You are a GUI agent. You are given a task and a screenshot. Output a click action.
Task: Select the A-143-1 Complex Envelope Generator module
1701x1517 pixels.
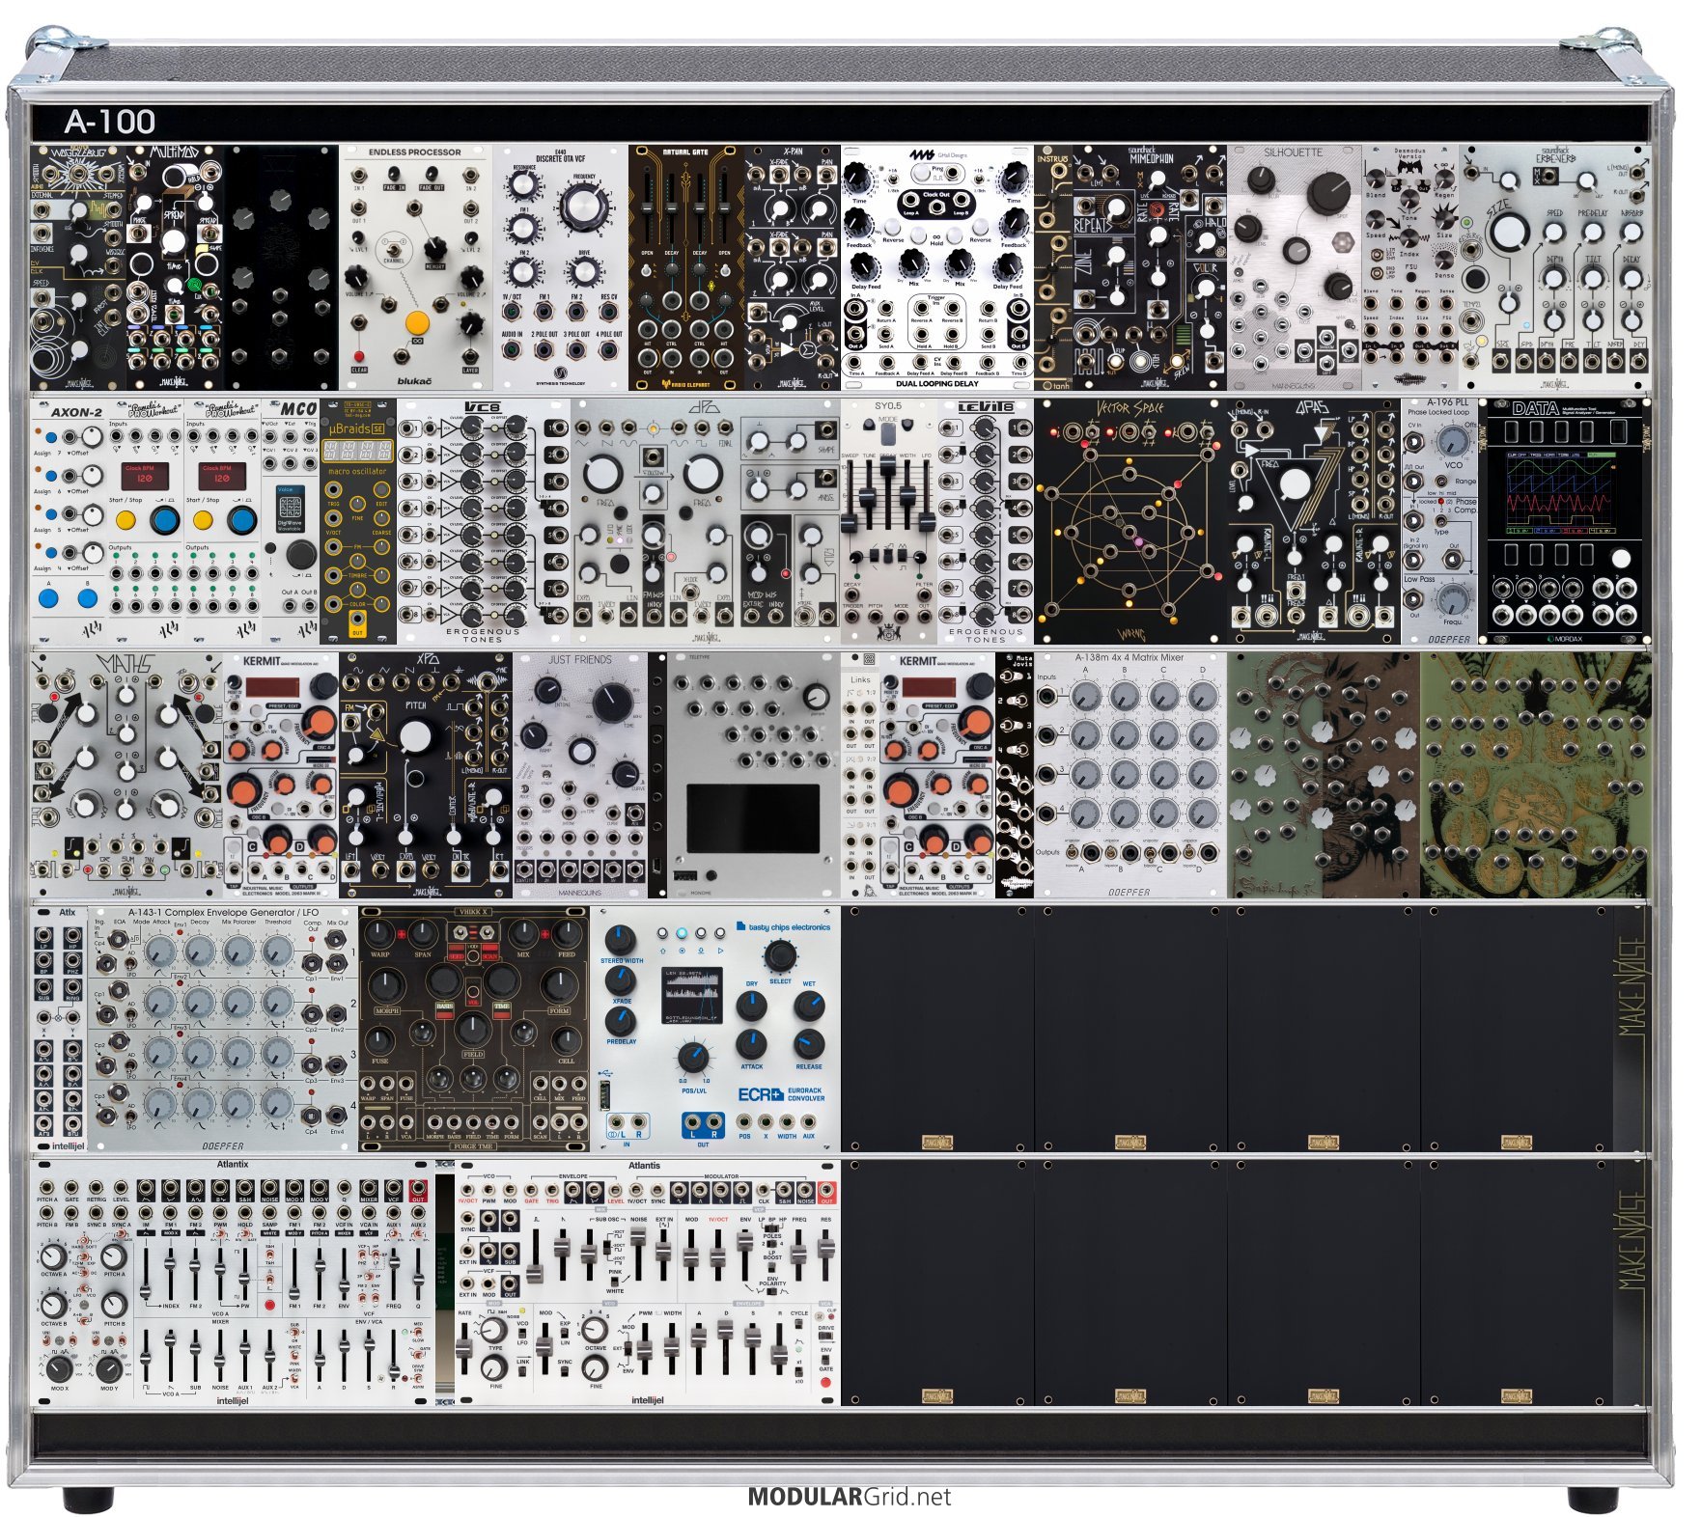click(x=223, y=1029)
